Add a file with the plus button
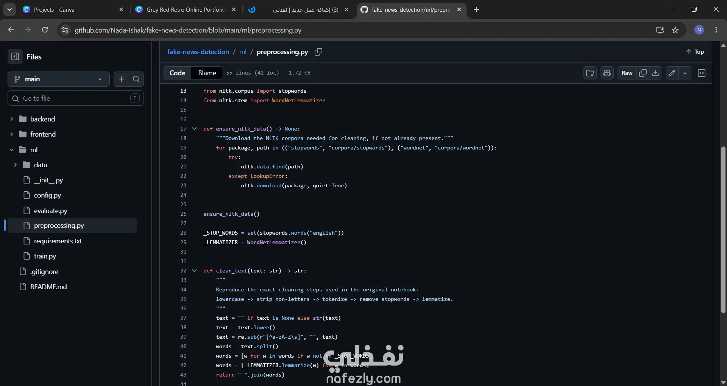 121,79
